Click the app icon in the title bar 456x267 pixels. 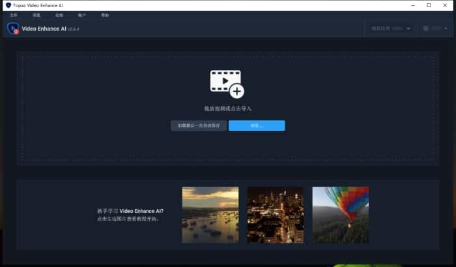pyautogui.click(x=8, y=5)
